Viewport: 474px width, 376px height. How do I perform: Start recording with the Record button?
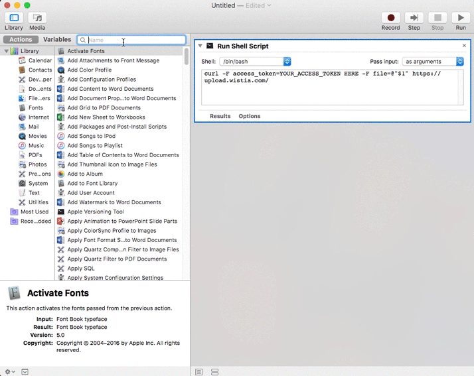(390, 18)
